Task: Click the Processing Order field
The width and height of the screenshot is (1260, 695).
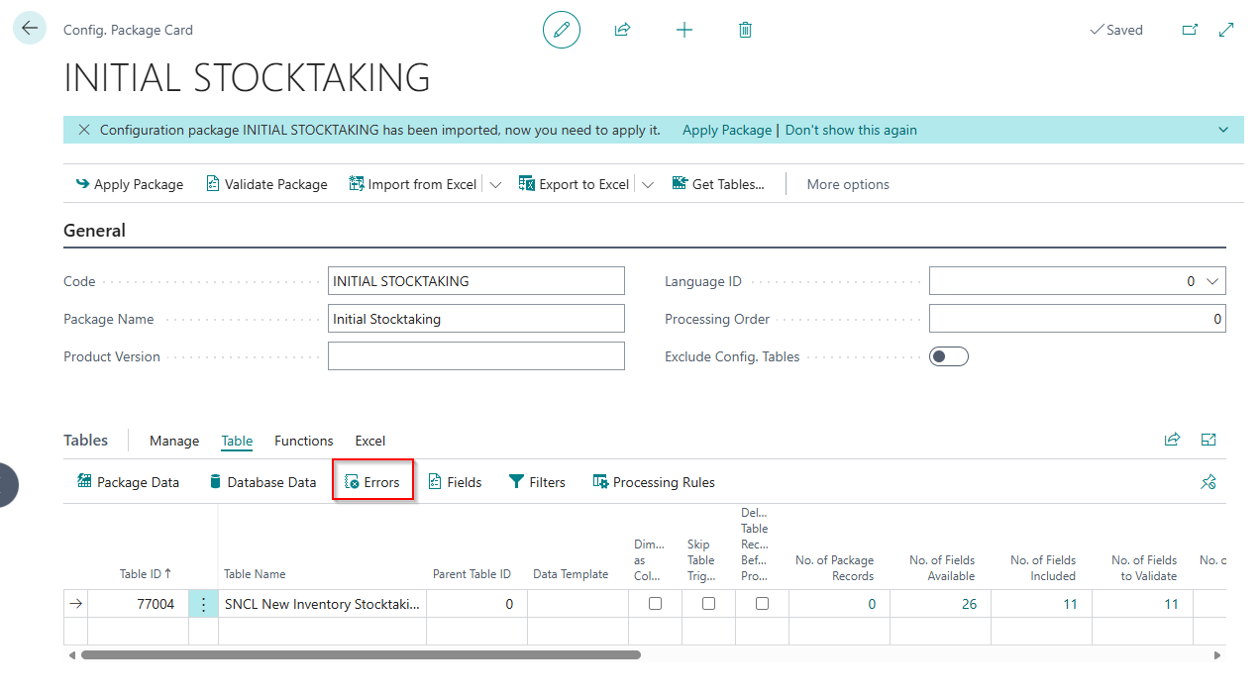Action: (1078, 319)
